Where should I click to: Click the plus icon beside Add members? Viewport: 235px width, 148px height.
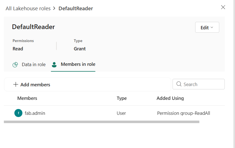(15, 84)
